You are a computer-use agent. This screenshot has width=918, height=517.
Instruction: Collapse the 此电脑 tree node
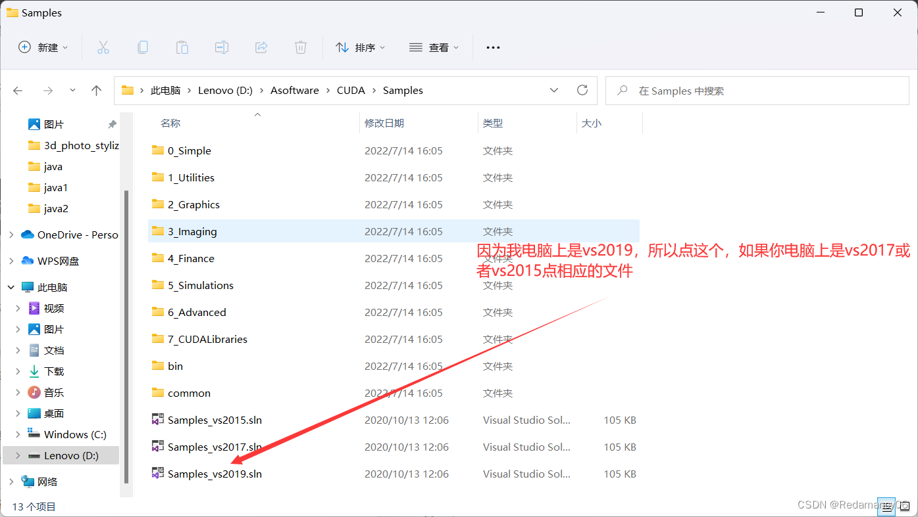[11, 287]
